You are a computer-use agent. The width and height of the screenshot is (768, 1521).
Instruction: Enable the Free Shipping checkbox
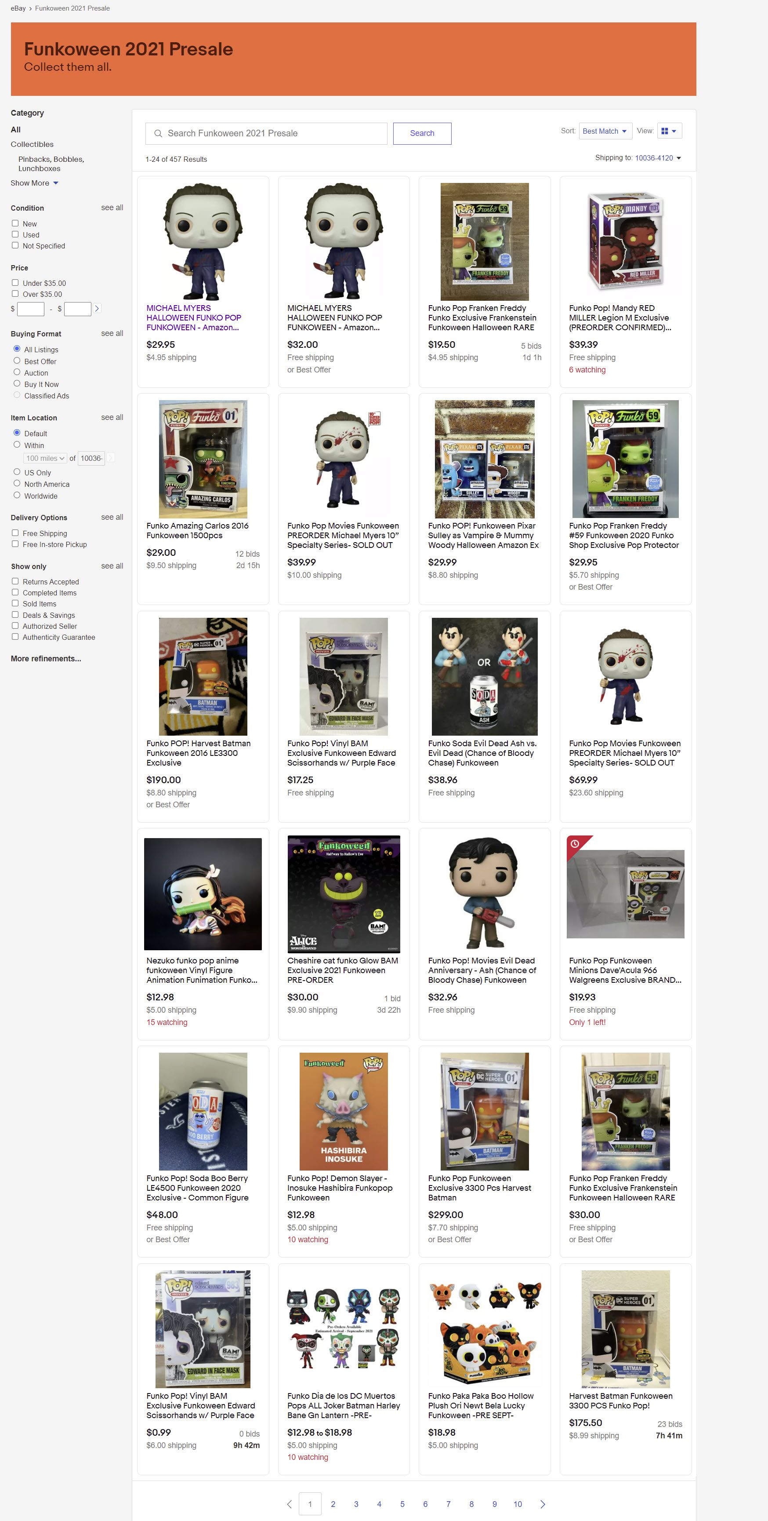coord(15,533)
